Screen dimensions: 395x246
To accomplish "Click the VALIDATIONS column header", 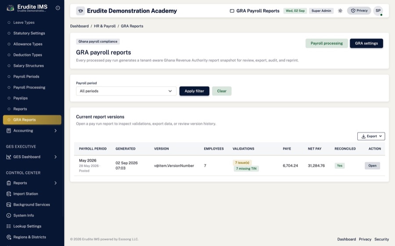I will pos(243,149).
